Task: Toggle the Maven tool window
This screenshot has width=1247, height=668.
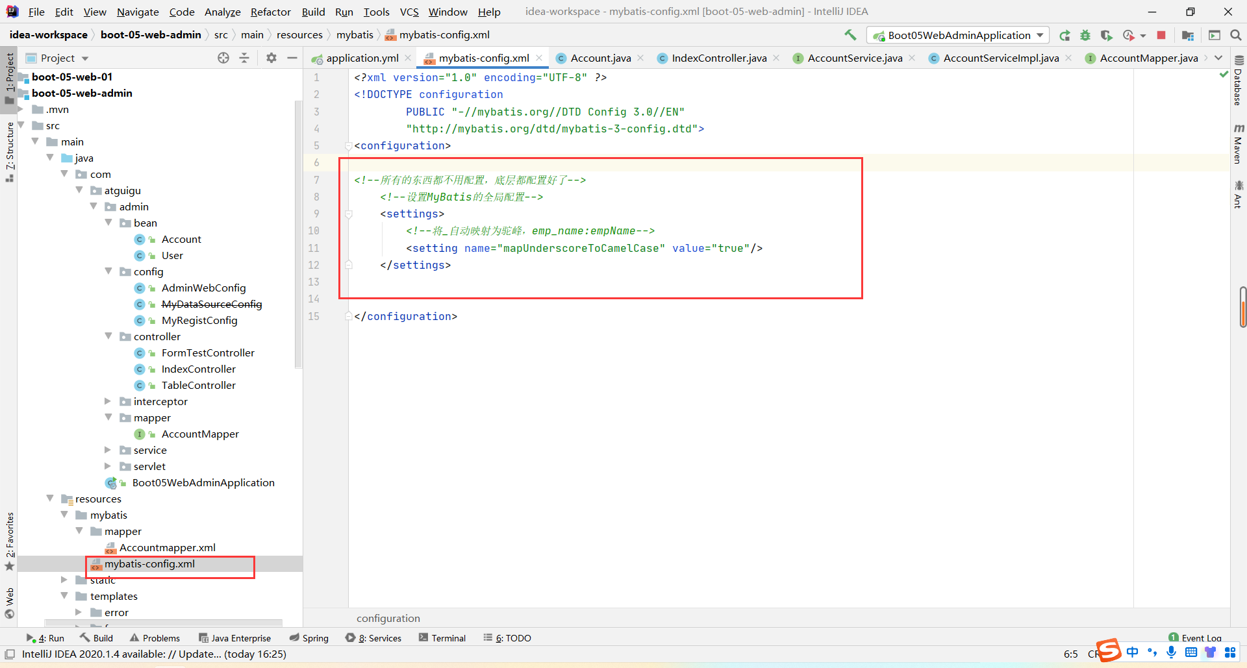Action: (x=1238, y=144)
